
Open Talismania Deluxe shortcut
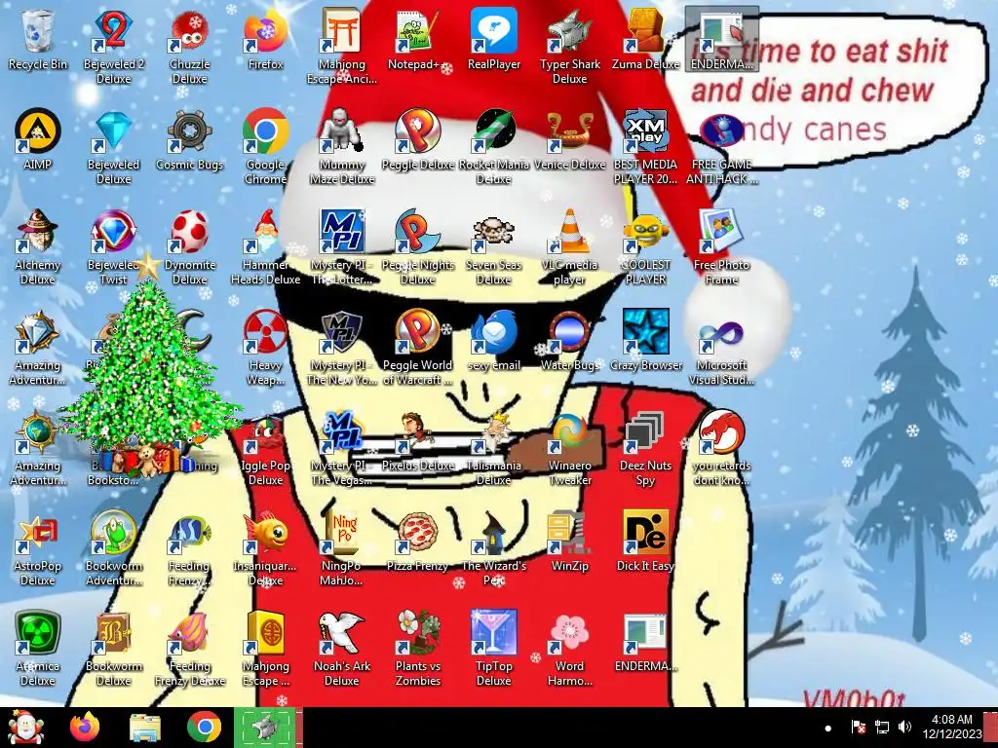(494, 448)
